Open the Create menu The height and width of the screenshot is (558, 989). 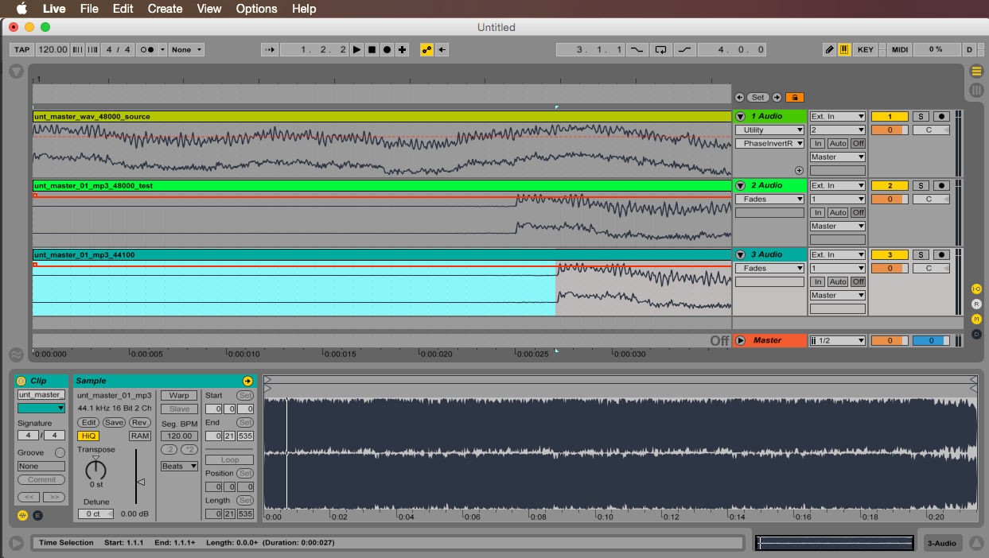165,9
